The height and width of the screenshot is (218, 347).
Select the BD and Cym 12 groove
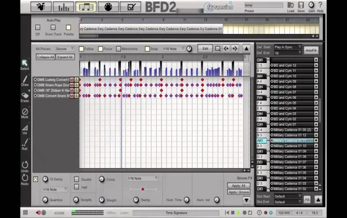click(x=292, y=65)
